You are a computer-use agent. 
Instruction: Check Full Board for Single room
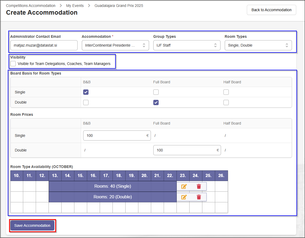156,92
